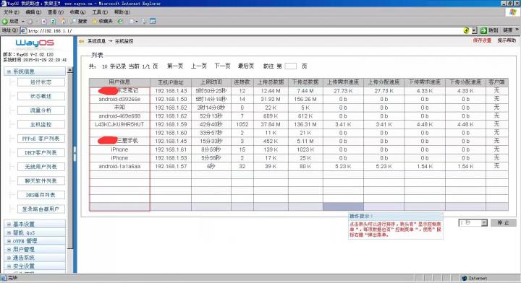
Task: Click the Home house icon
Action: click(x=63, y=21)
